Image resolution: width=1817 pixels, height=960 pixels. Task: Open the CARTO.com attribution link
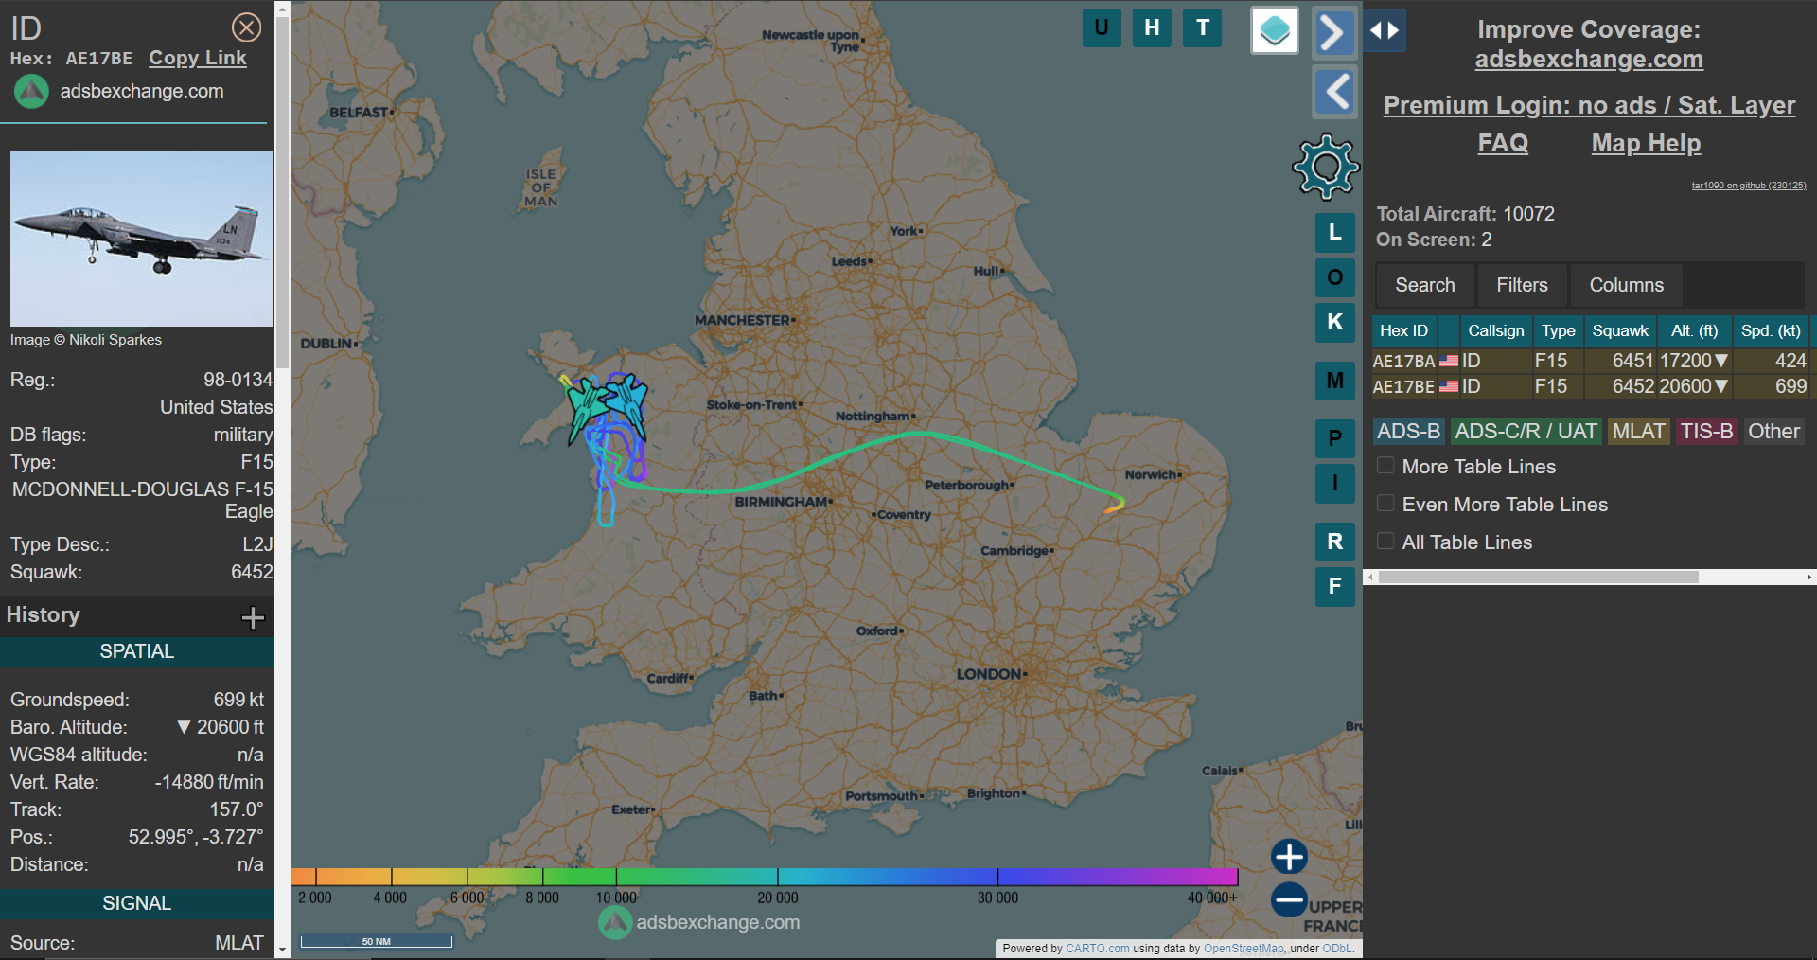click(1097, 948)
